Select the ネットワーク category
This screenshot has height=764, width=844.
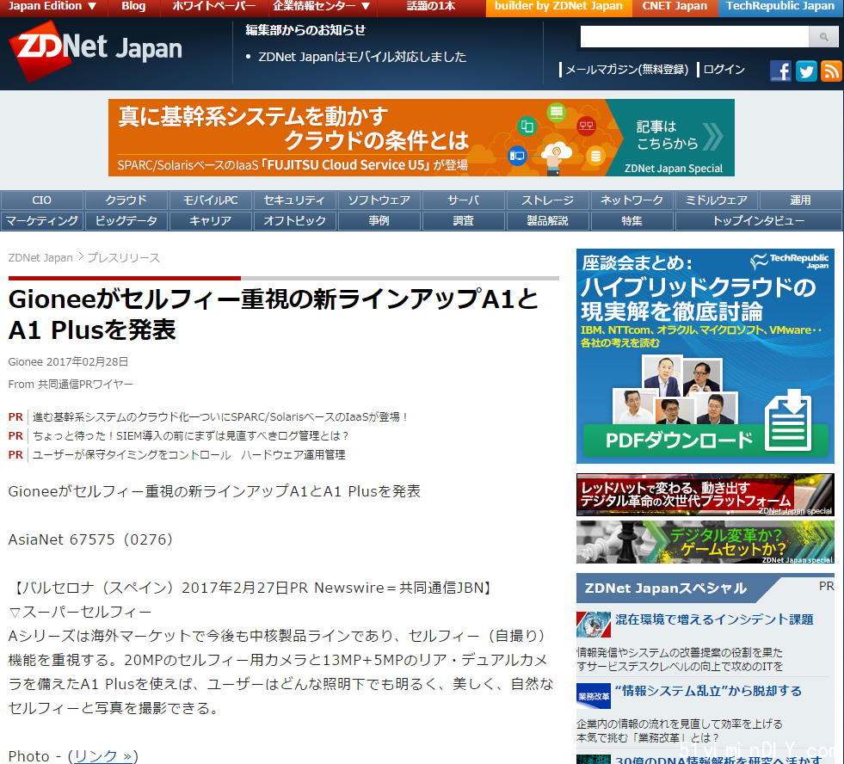click(631, 200)
